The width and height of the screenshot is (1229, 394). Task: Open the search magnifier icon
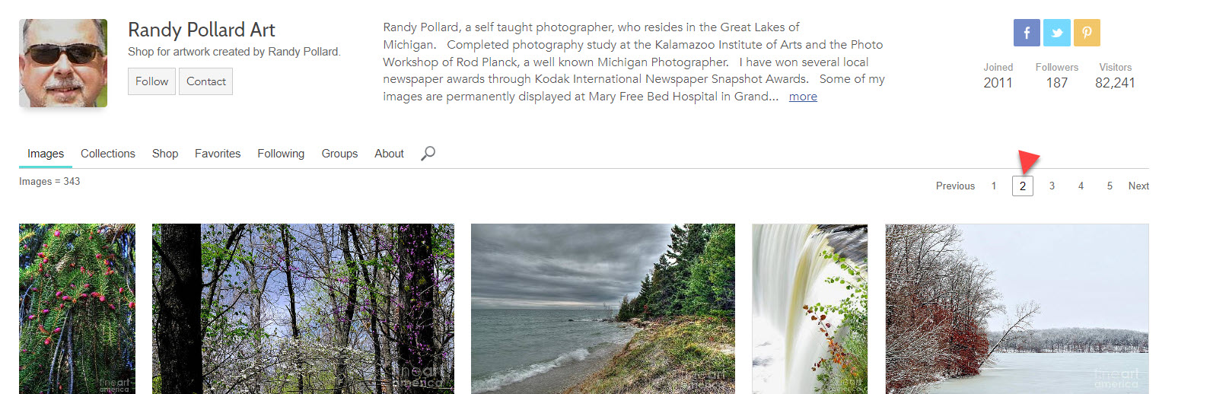(x=428, y=153)
